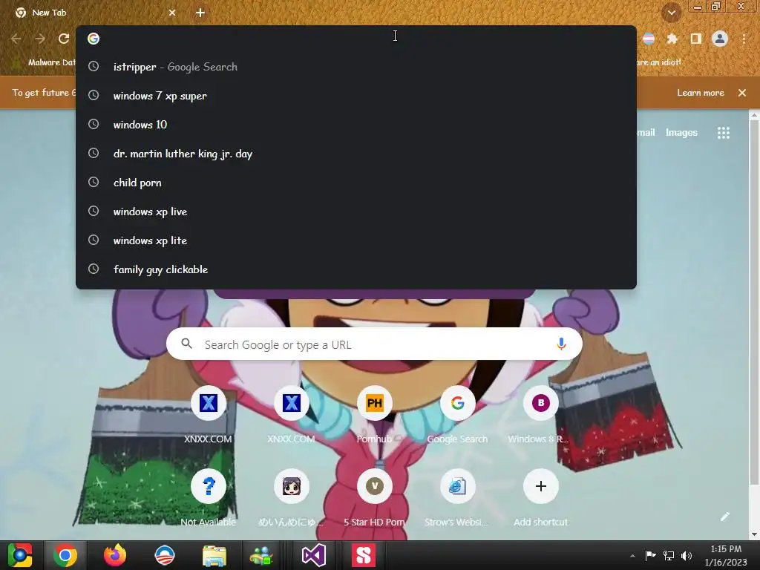Open the File Explorer taskbar icon
The height and width of the screenshot is (570, 760).
[214, 555]
